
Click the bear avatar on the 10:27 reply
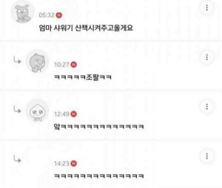(37, 61)
